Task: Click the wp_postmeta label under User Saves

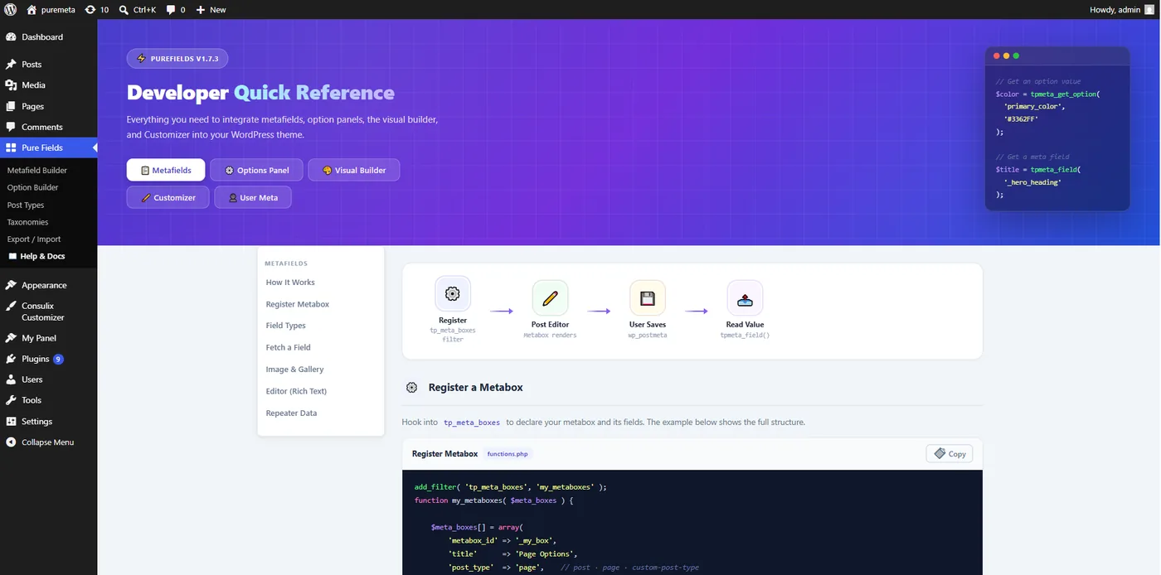Action: [x=648, y=336]
